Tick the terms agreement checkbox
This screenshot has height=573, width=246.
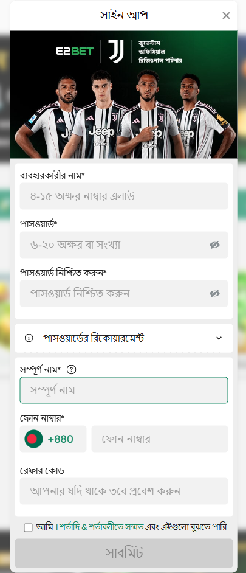(x=28, y=528)
